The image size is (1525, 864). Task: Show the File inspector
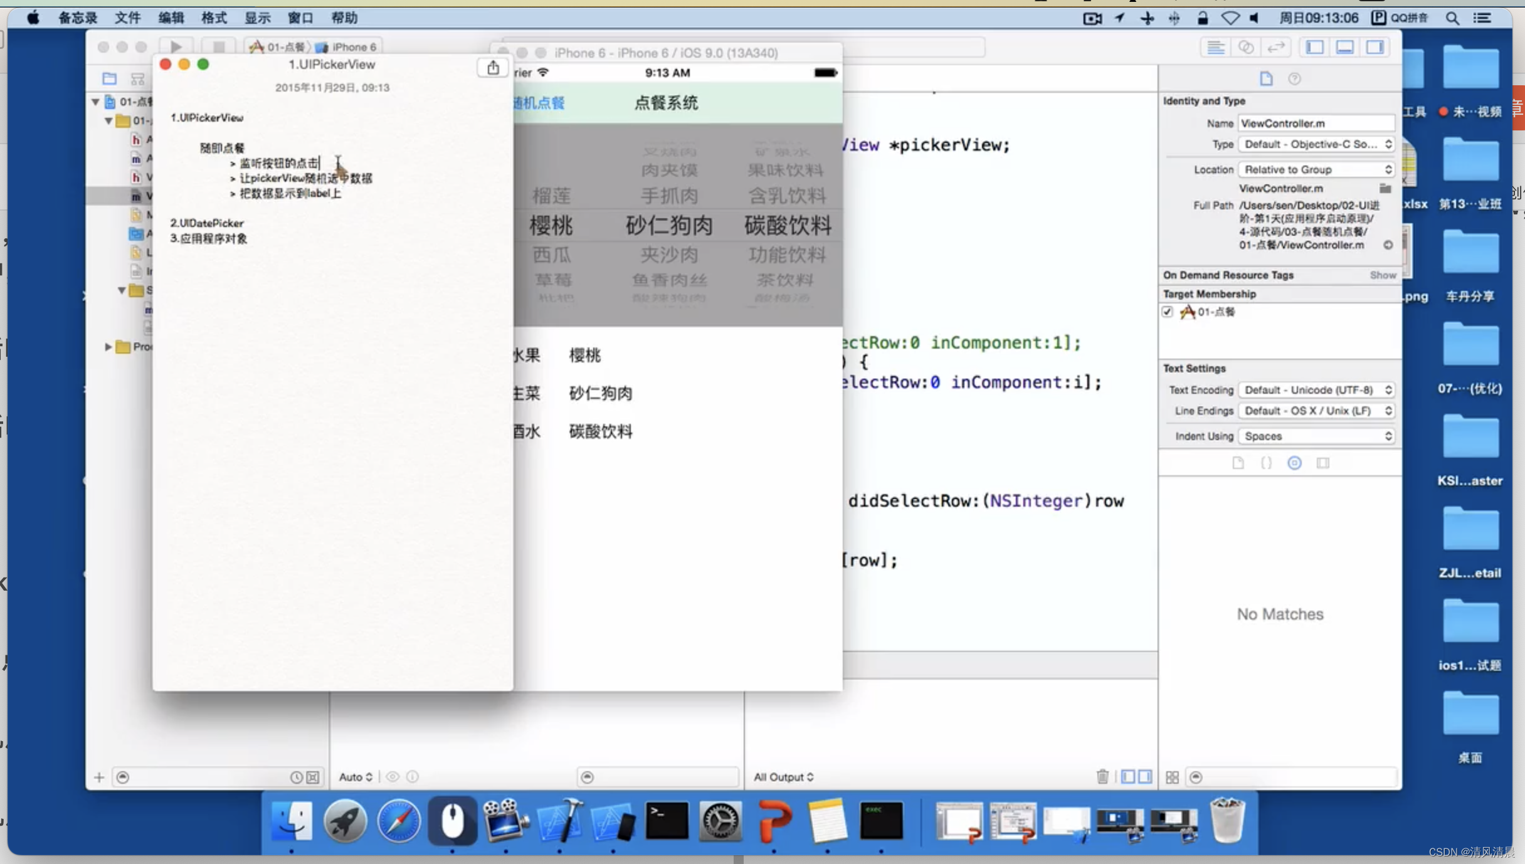1266,78
